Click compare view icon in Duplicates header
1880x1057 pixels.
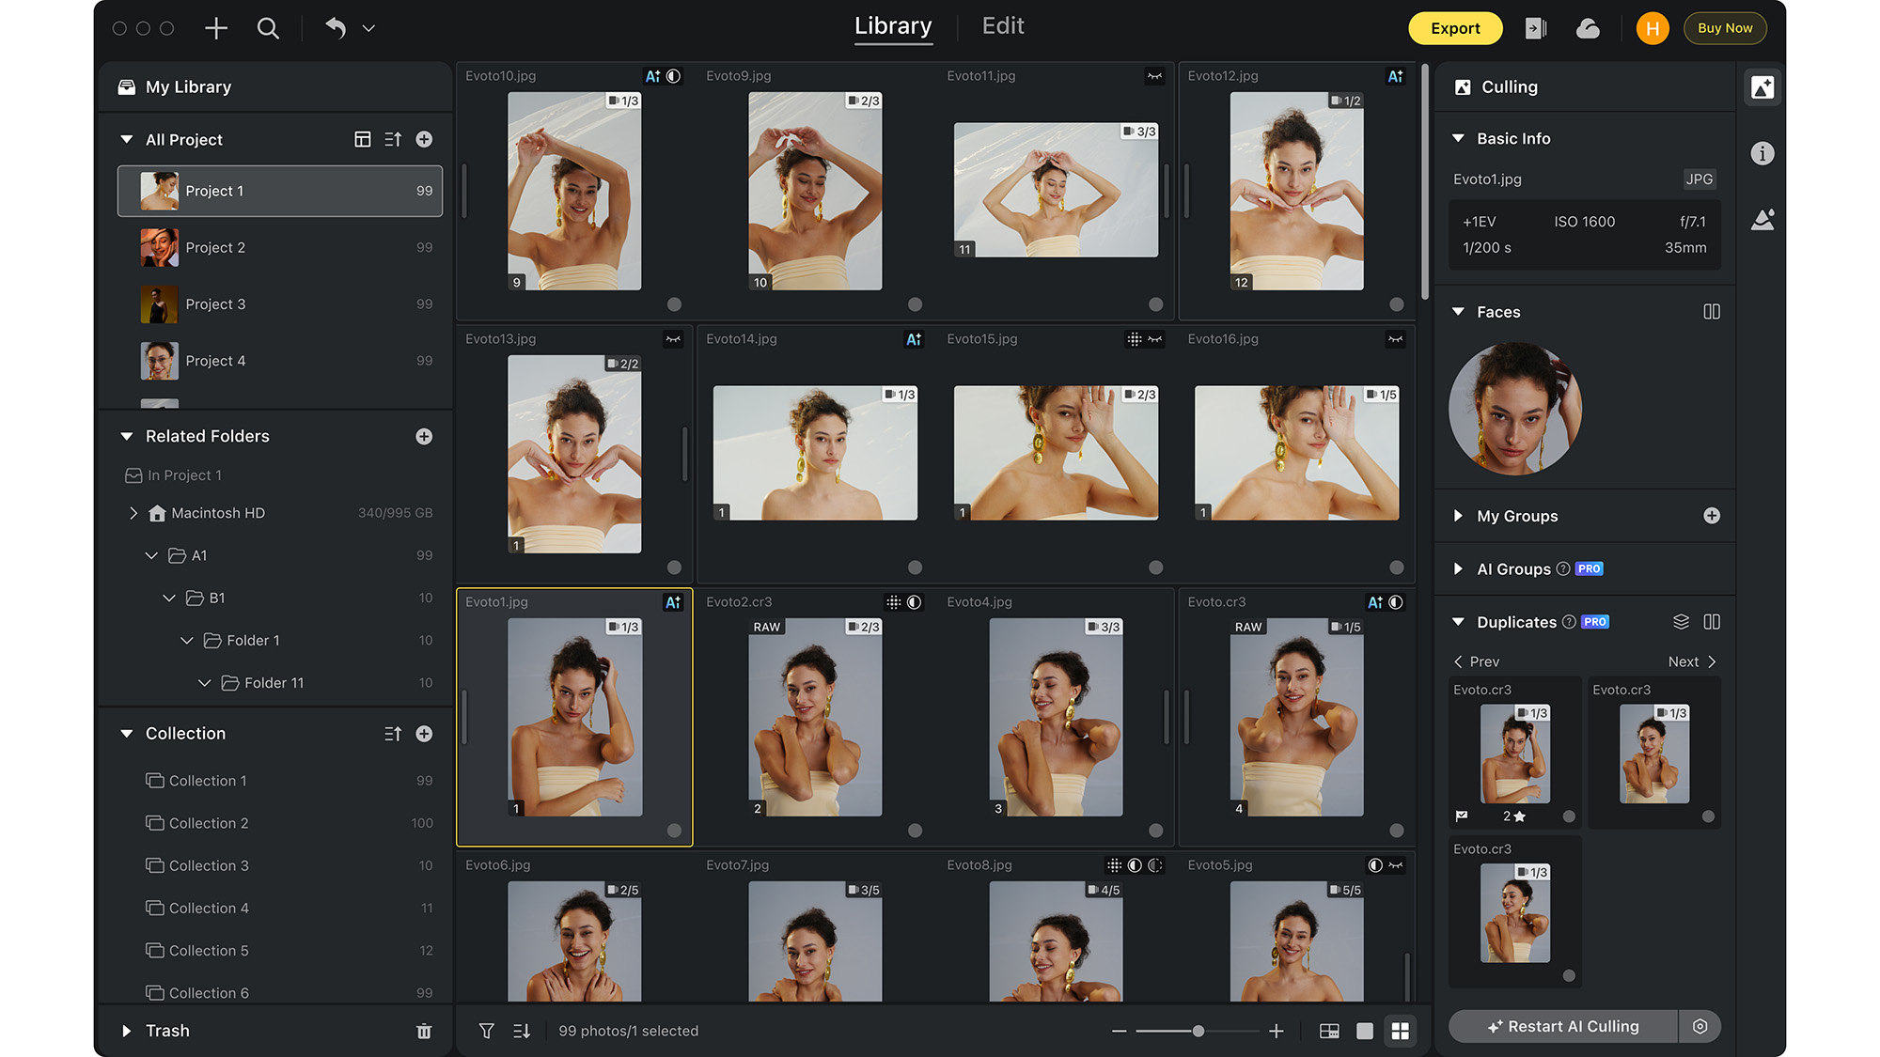1712,622
